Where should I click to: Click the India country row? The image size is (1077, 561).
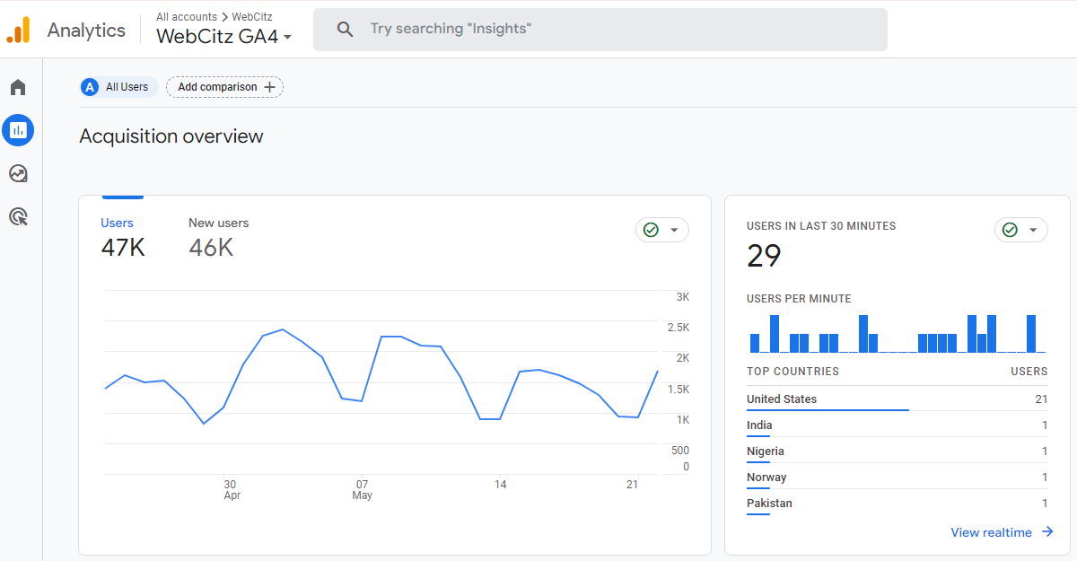(x=897, y=425)
